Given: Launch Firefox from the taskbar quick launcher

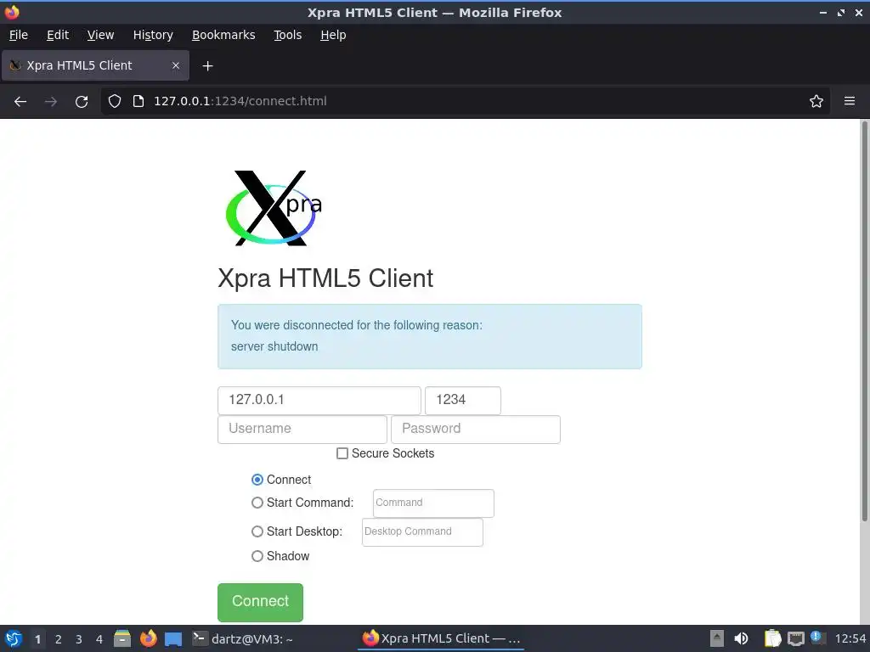Looking at the screenshot, I should pyautogui.click(x=148, y=638).
